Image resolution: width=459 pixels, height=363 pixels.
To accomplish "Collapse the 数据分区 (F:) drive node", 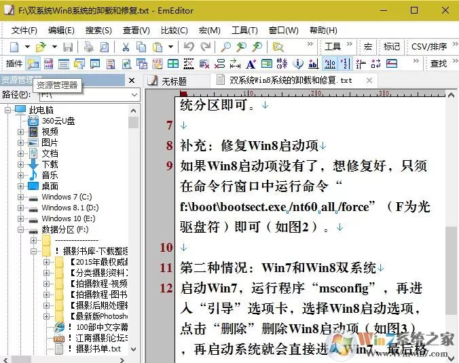I will [20, 229].
